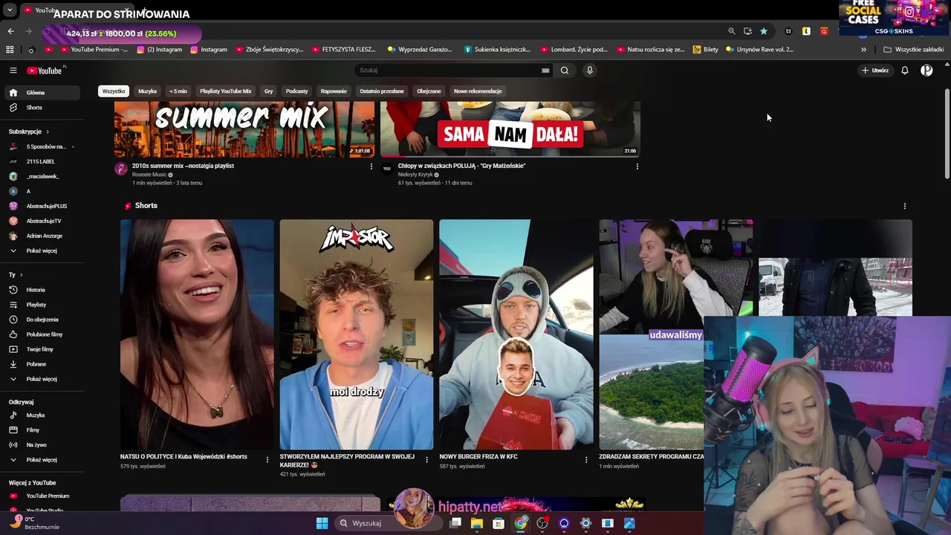Go back with browser back arrow
Screen dimensions: 951x535
[x=10, y=31]
